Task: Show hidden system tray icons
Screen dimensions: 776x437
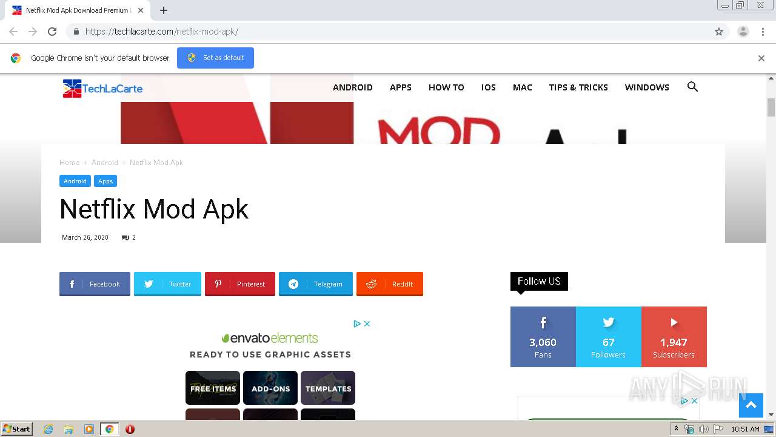Action: pos(676,429)
